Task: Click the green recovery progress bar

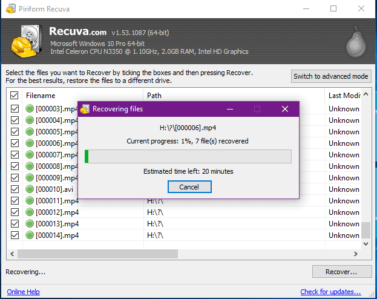Action: 188,156
